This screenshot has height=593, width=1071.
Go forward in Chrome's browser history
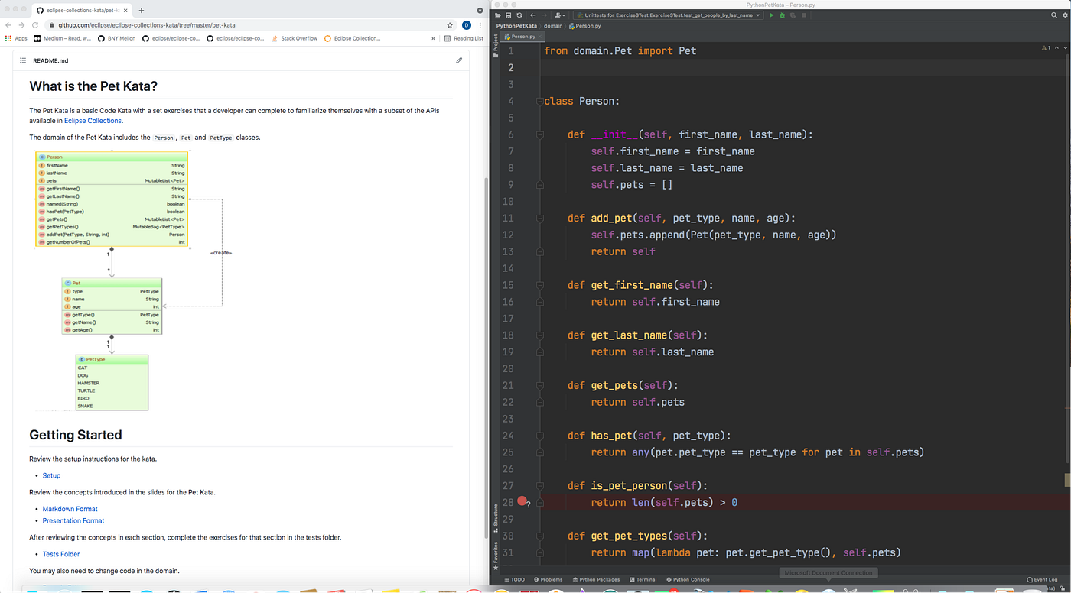(21, 25)
